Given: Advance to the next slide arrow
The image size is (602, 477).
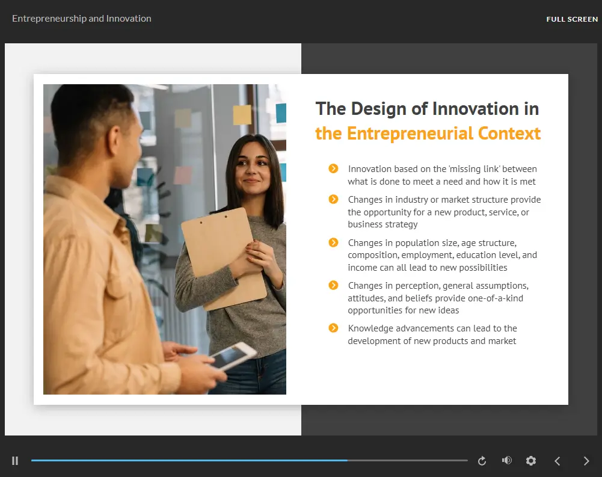Looking at the screenshot, I should click(586, 461).
